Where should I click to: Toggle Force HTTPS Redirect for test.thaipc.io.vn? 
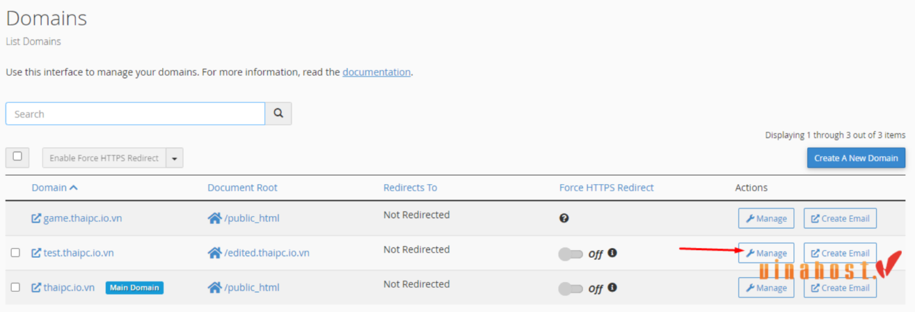pyautogui.click(x=571, y=254)
